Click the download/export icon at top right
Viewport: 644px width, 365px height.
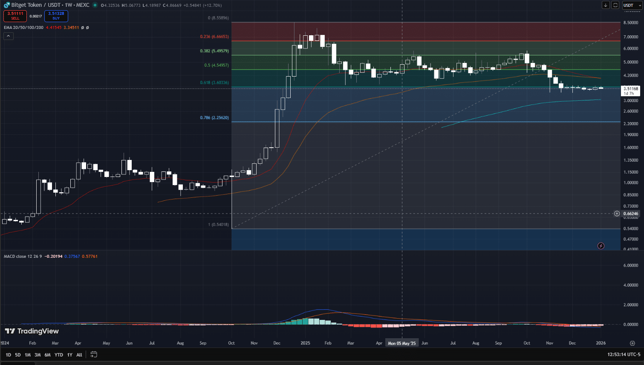pyautogui.click(x=606, y=5)
